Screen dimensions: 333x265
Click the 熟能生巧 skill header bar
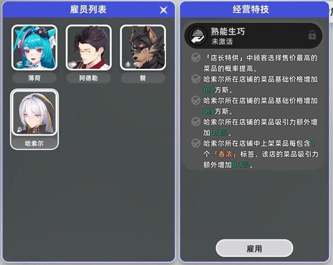pos(253,36)
